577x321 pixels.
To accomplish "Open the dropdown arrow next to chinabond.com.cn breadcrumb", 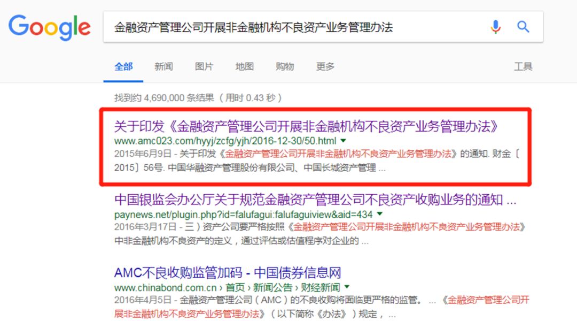I will (347, 287).
